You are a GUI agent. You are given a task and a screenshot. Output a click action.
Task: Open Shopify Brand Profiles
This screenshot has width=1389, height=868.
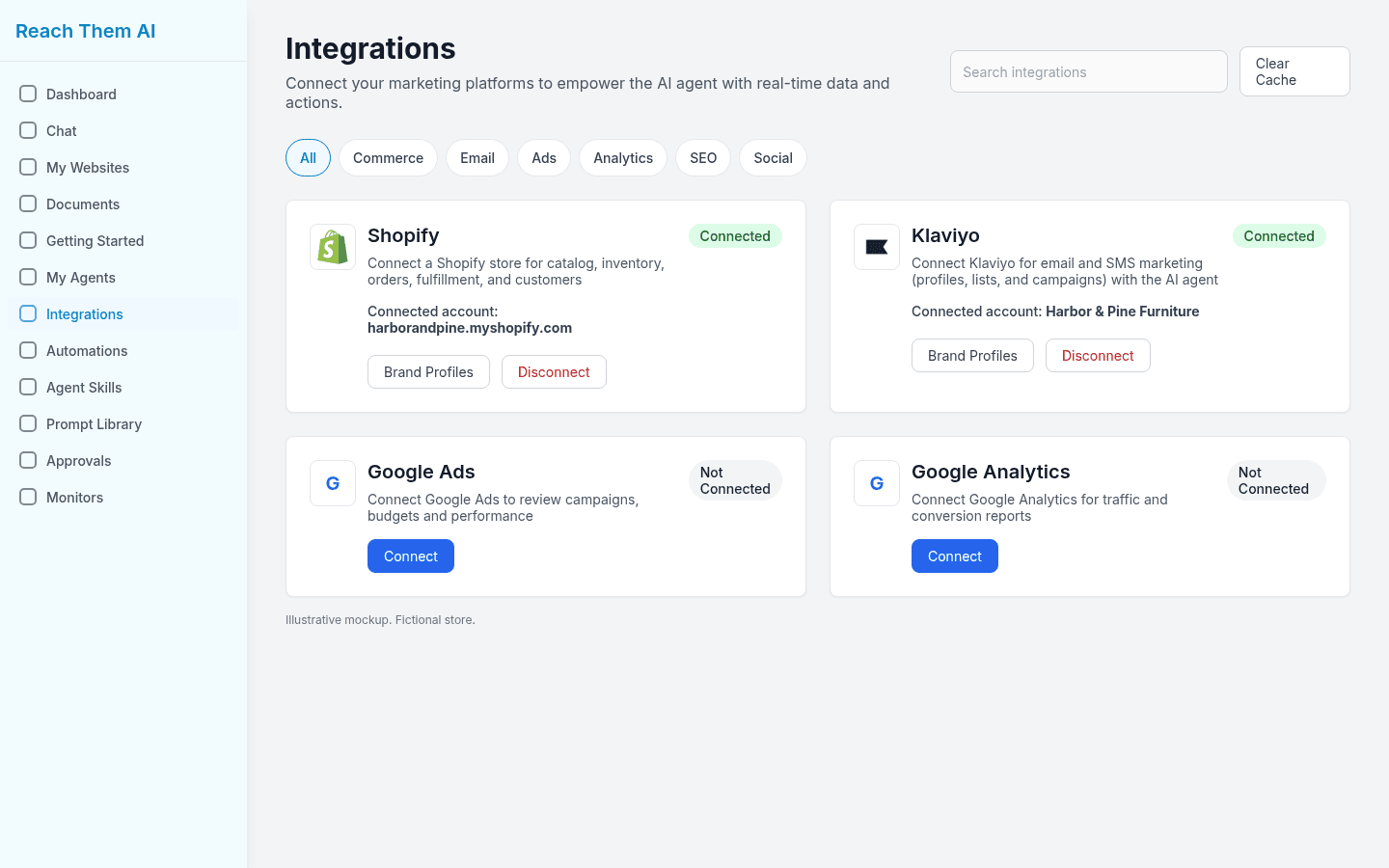[x=428, y=372]
